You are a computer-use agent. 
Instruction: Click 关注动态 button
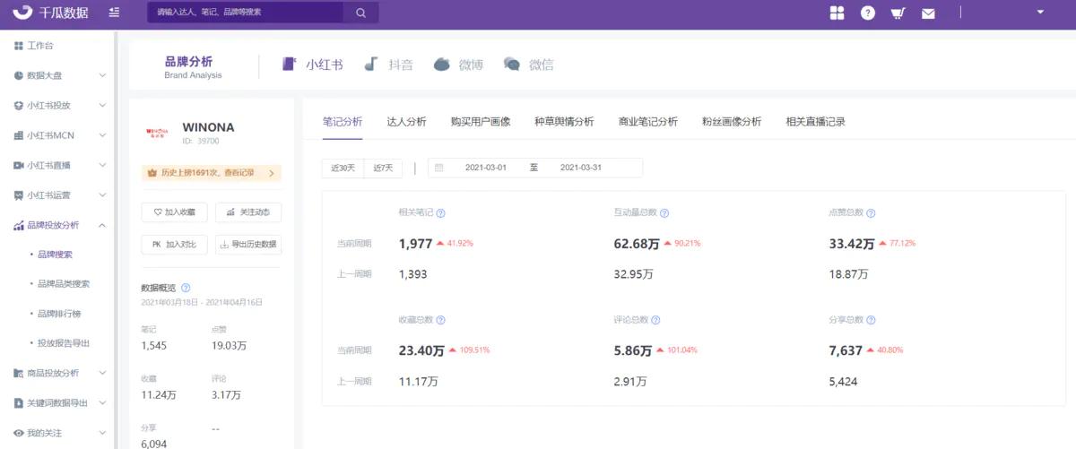[x=248, y=212]
